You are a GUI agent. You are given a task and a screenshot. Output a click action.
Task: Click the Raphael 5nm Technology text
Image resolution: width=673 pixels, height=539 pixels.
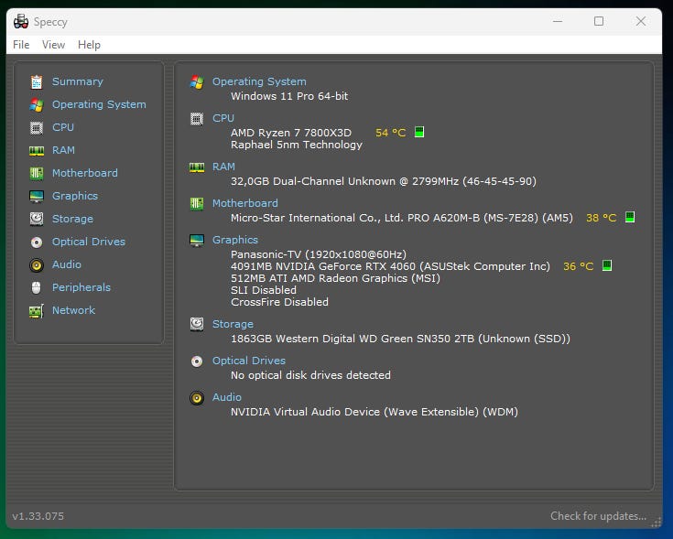(297, 145)
